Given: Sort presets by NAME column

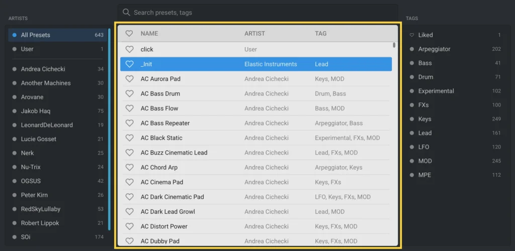Looking at the screenshot, I should coord(149,34).
